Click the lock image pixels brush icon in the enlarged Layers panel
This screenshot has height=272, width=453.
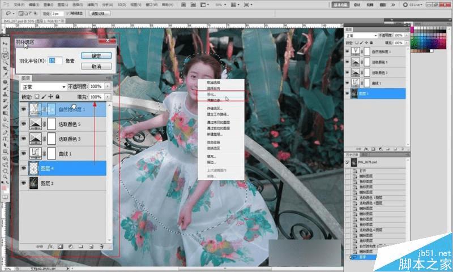tap(44, 97)
